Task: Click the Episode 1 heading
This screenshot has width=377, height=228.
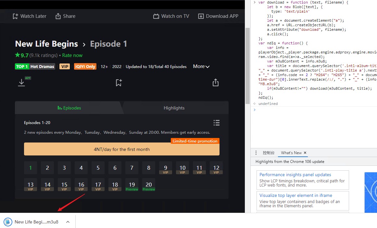Action: coord(108,44)
